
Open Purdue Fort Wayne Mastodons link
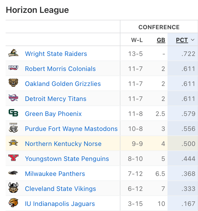(71, 129)
